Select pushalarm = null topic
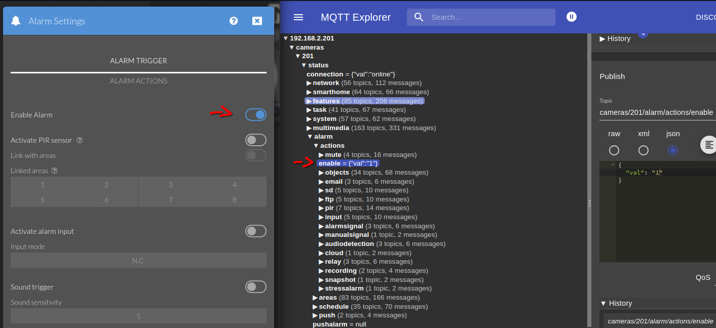 point(339,324)
